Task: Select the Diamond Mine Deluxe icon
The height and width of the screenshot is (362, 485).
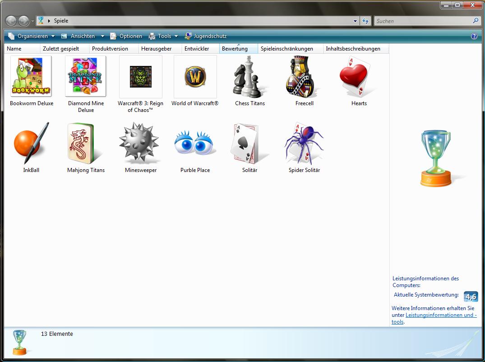Action: point(85,76)
